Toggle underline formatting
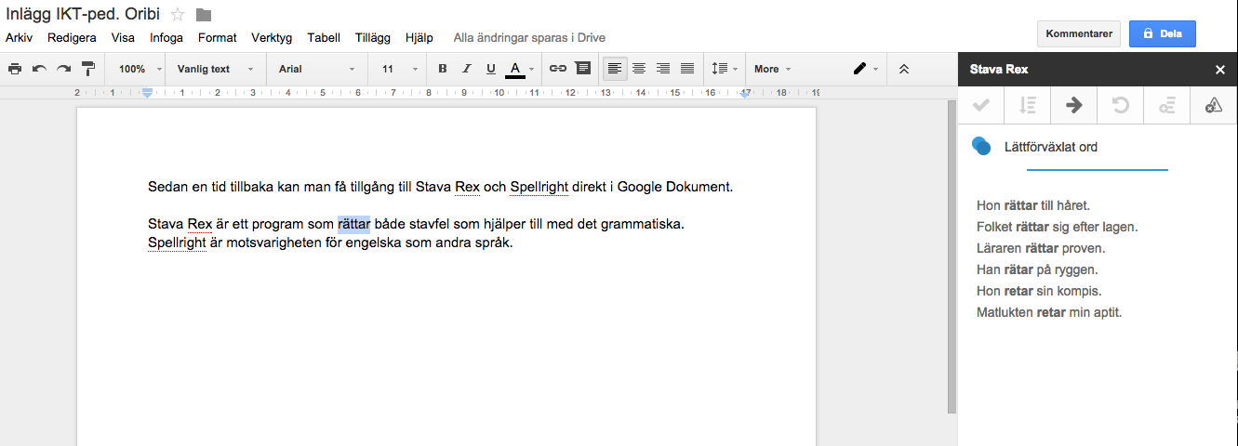 pyautogui.click(x=491, y=69)
